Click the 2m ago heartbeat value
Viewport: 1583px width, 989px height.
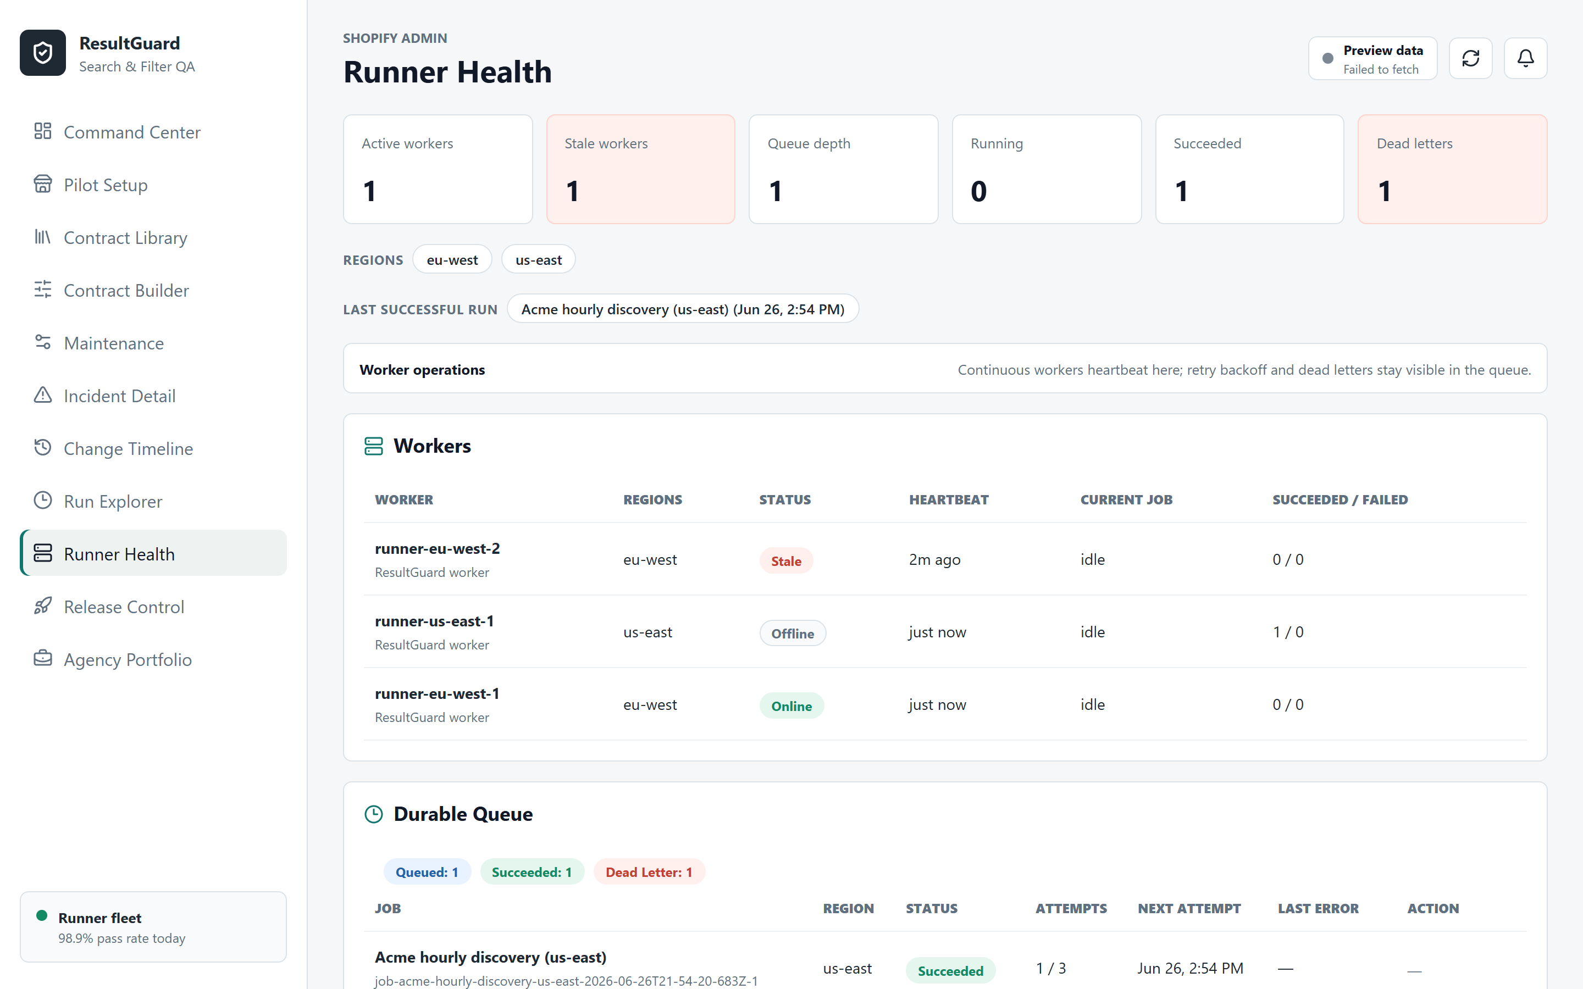pyautogui.click(x=935, y=560)
